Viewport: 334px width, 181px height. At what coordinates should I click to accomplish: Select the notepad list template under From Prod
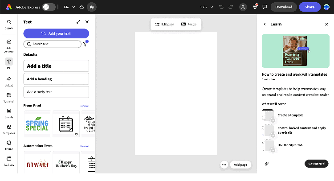tap(66, 124)
